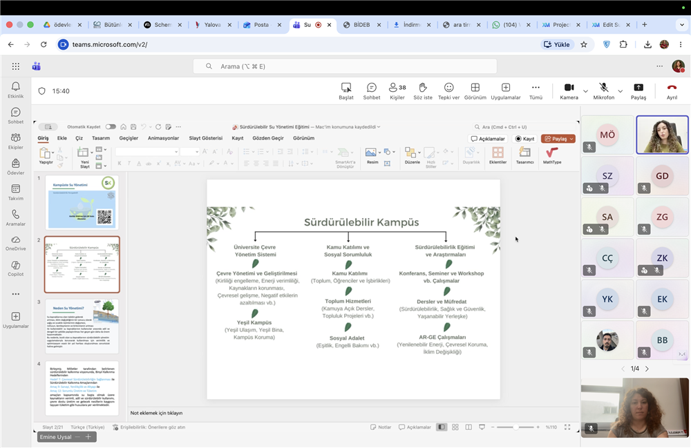This screenshot has width=691, height=448.
Task: Open Tepki ver reactions
Action: pos(448,91)
